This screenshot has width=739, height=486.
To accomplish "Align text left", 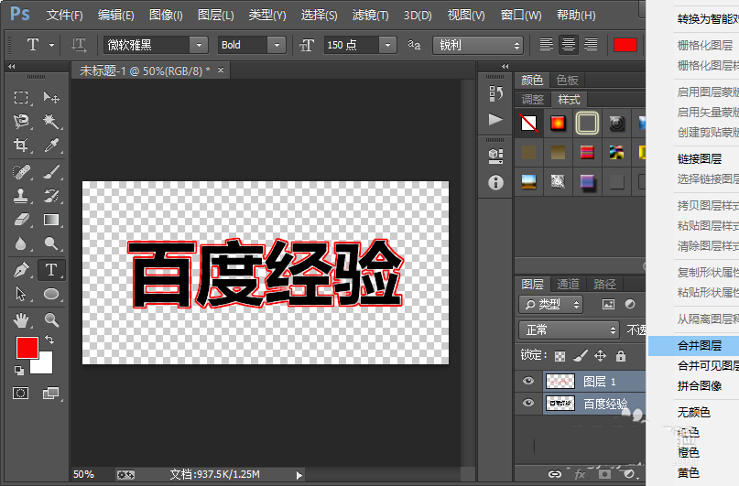I will [547, 45].
